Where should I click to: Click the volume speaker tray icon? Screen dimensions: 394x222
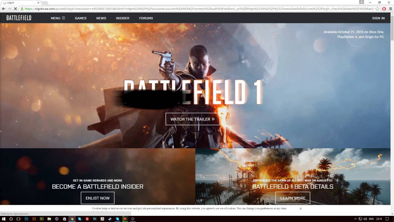click(365, 219)
